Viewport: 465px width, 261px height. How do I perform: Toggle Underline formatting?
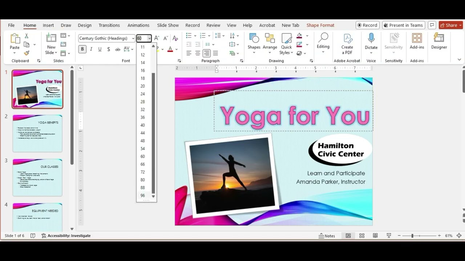point(100,49)
